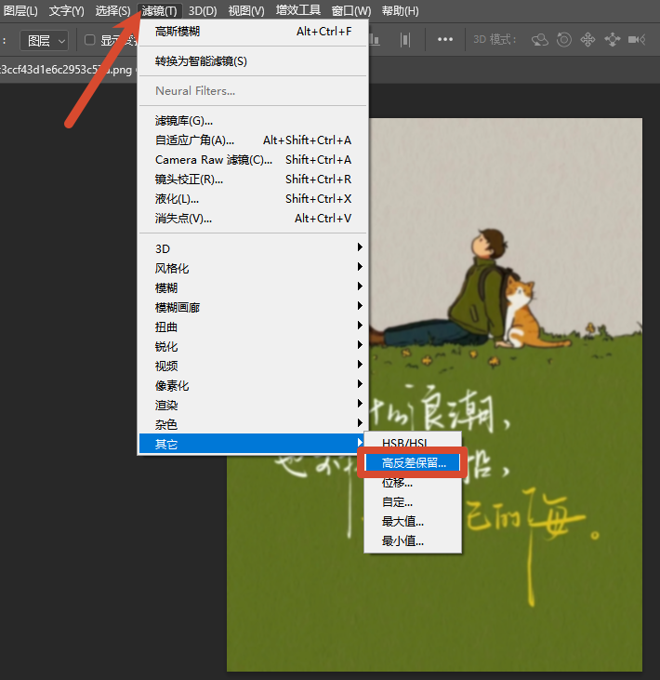This screenshot has height=680, width=660.
Task: Choose 消失点(V)... filter
Action: tap(253, 218)
